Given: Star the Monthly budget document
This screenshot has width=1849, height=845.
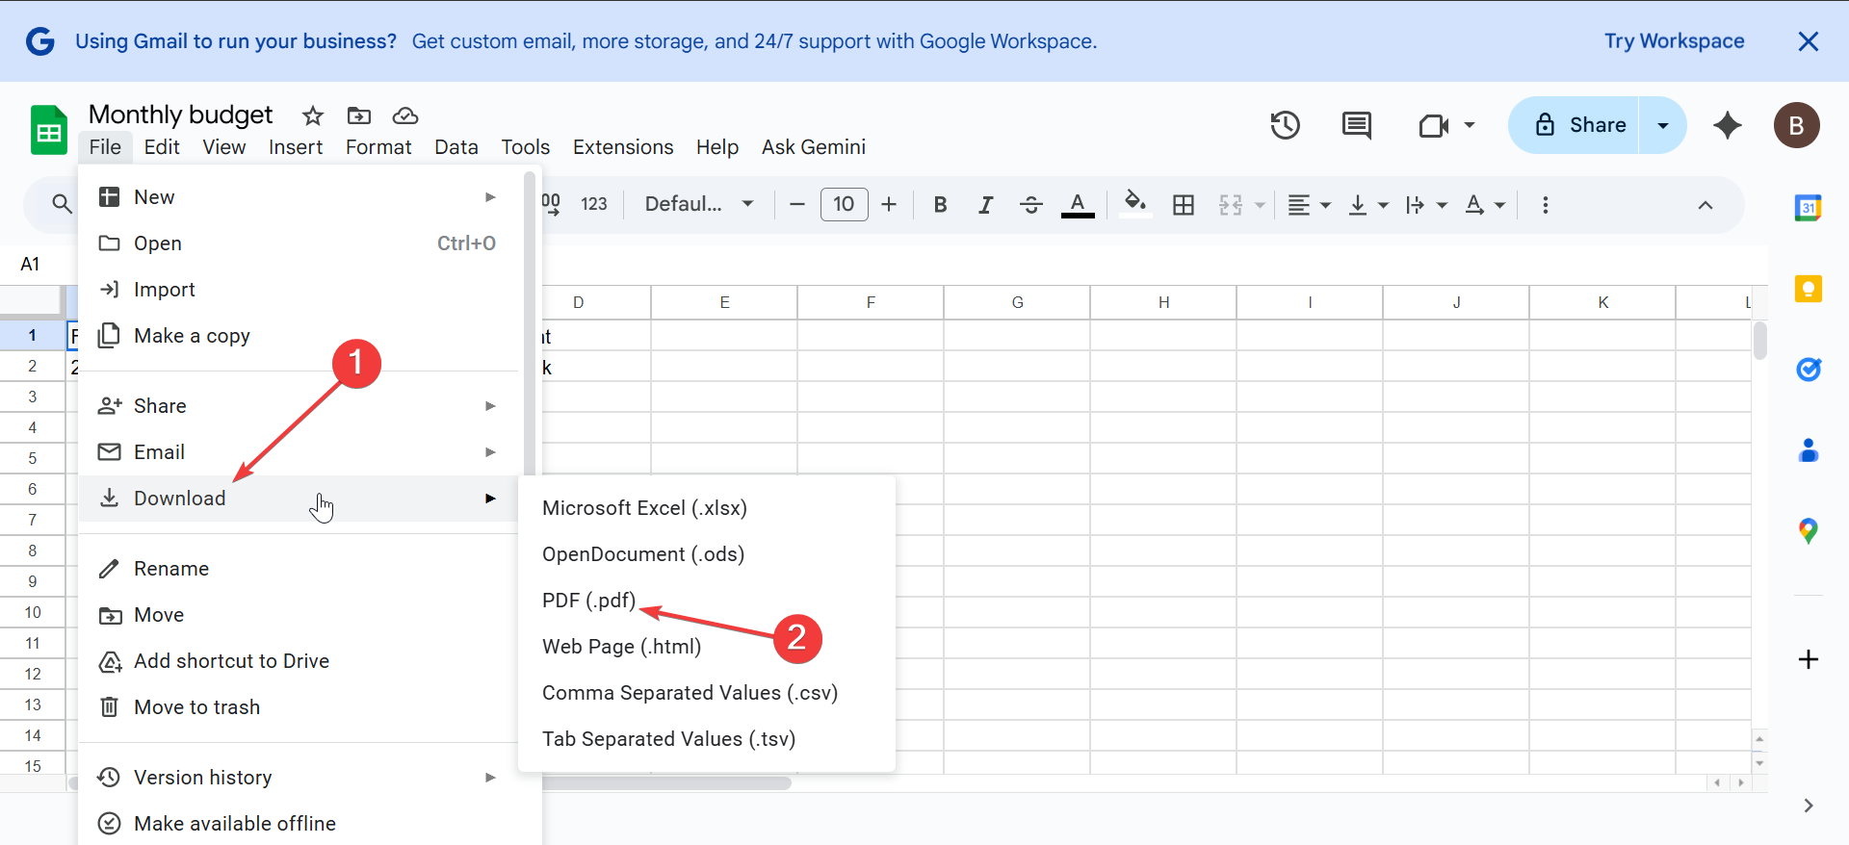Looking at the screenshot, I should coord(312,116).
